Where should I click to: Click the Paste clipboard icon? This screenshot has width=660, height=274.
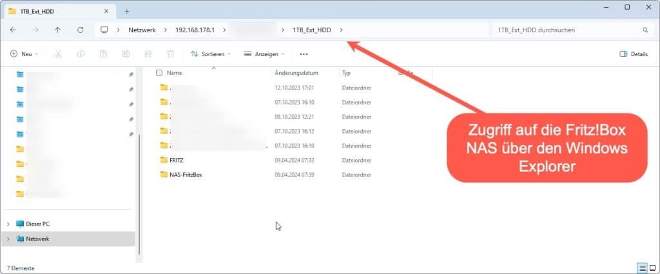(x=103, y=54)
